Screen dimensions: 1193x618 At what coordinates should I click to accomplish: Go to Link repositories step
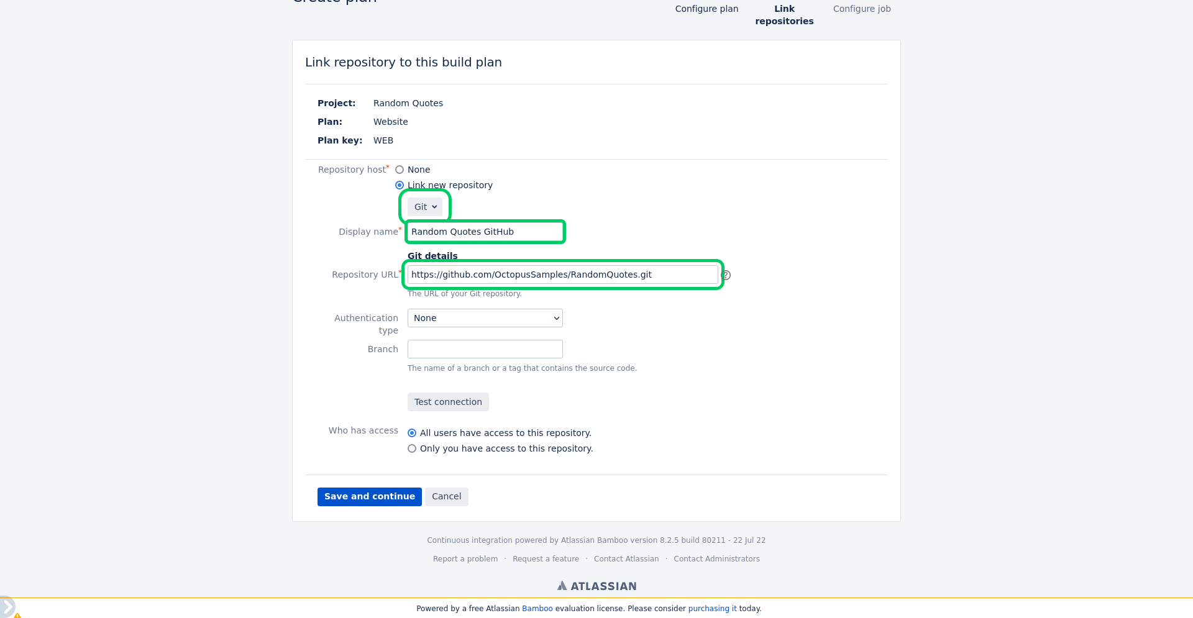[784, 15]
